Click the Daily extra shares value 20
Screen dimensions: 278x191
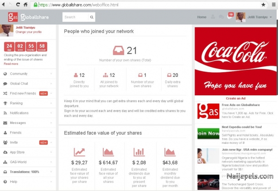175,75
